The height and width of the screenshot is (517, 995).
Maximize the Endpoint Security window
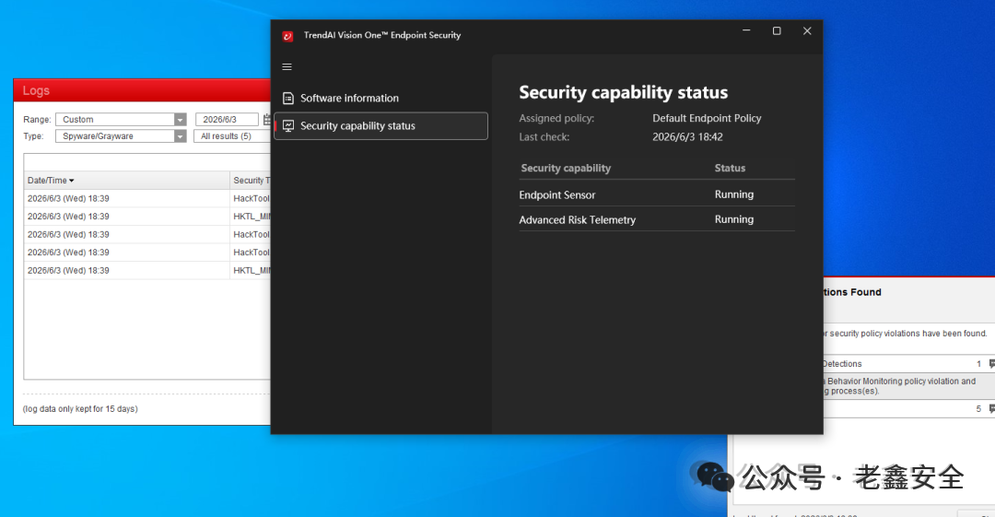point(777,31)
